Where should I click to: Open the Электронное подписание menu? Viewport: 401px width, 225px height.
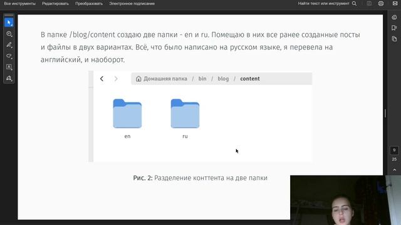coord(132,4)
